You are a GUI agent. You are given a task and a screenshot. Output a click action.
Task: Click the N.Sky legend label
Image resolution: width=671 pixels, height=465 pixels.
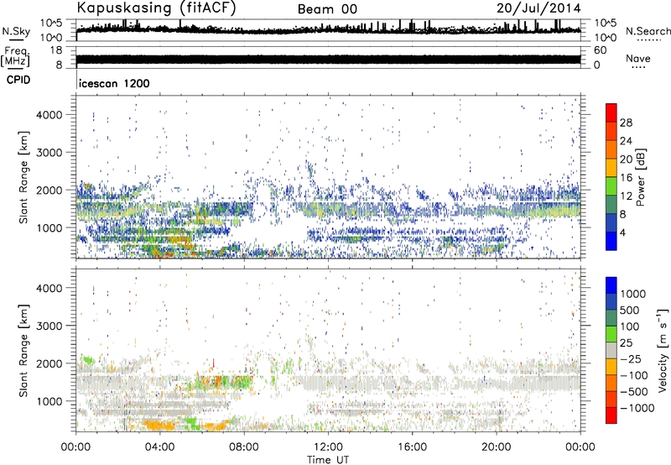[x=16, y=31]
